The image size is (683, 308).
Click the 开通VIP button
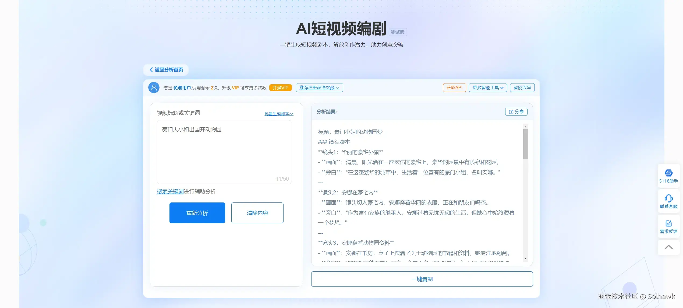[x=280, y=88]
